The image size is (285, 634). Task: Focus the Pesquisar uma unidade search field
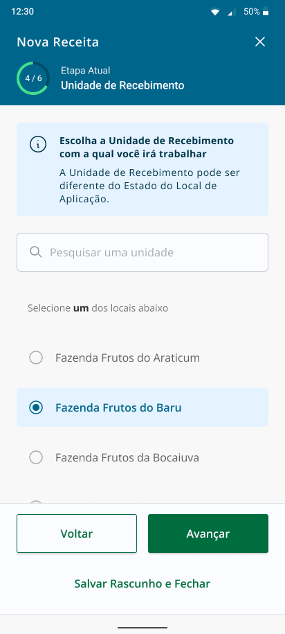point(142,252)
